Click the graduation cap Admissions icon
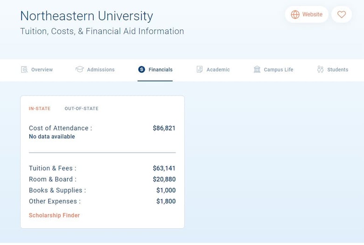This screenshot has height=245, width=364. click(x=80, y=69)
